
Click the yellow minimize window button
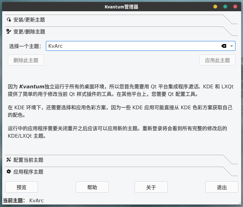click(215, 7)
